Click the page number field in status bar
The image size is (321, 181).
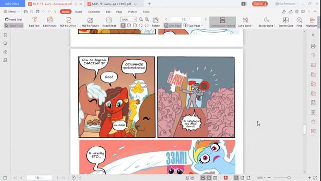[x=39, y=177]
